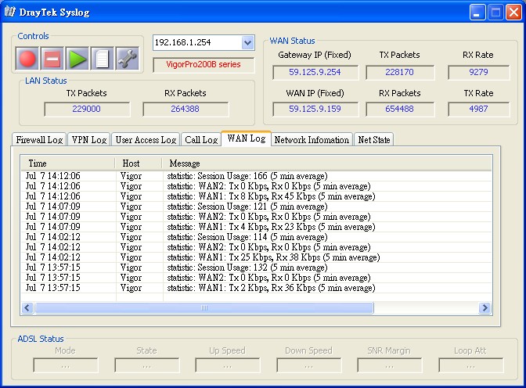Select the WAN Log tab
526x388 pixels.
tap(247, 138)
